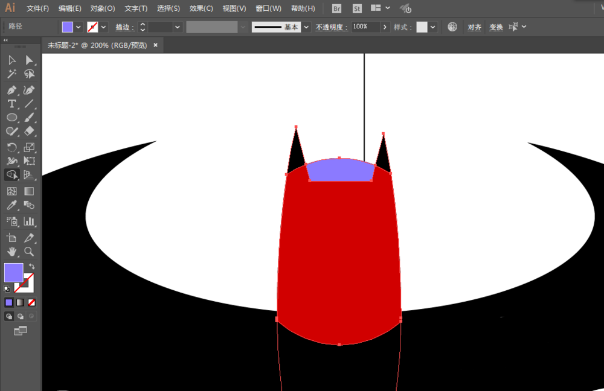This screenshot has height=391, width=604.
Task: Set paint mode to solid Color
Action: (x=9, y=302)
